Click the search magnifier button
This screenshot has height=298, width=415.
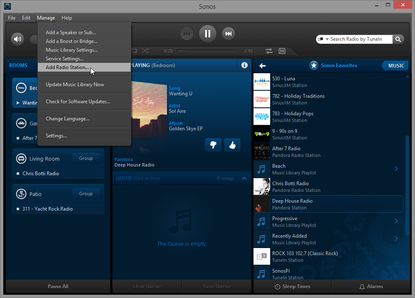(398, 39)
